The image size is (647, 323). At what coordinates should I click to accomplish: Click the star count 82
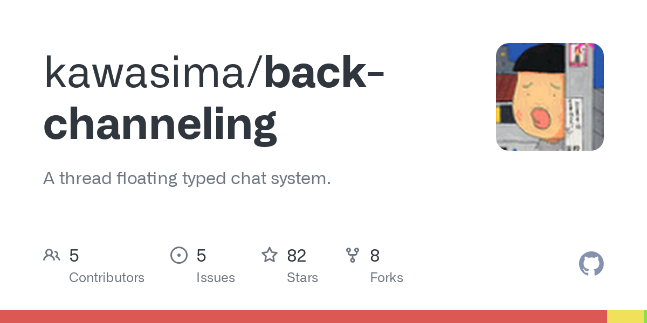pos(297,256)
